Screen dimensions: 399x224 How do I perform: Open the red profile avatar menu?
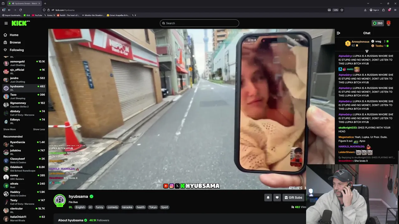(388, 23)
